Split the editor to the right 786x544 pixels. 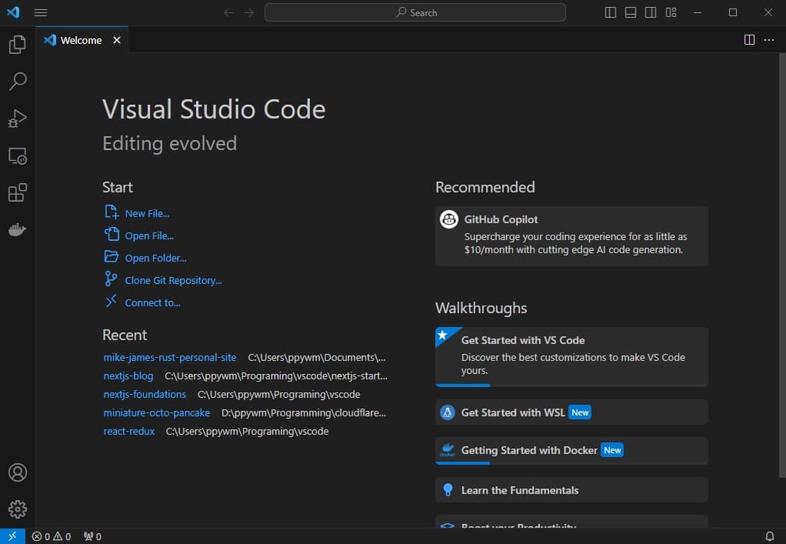coord(749,39)
